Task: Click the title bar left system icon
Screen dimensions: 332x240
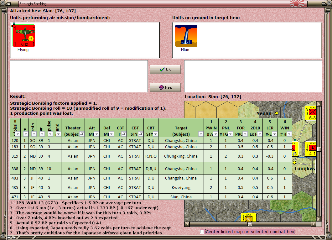Action: [8, 3]
